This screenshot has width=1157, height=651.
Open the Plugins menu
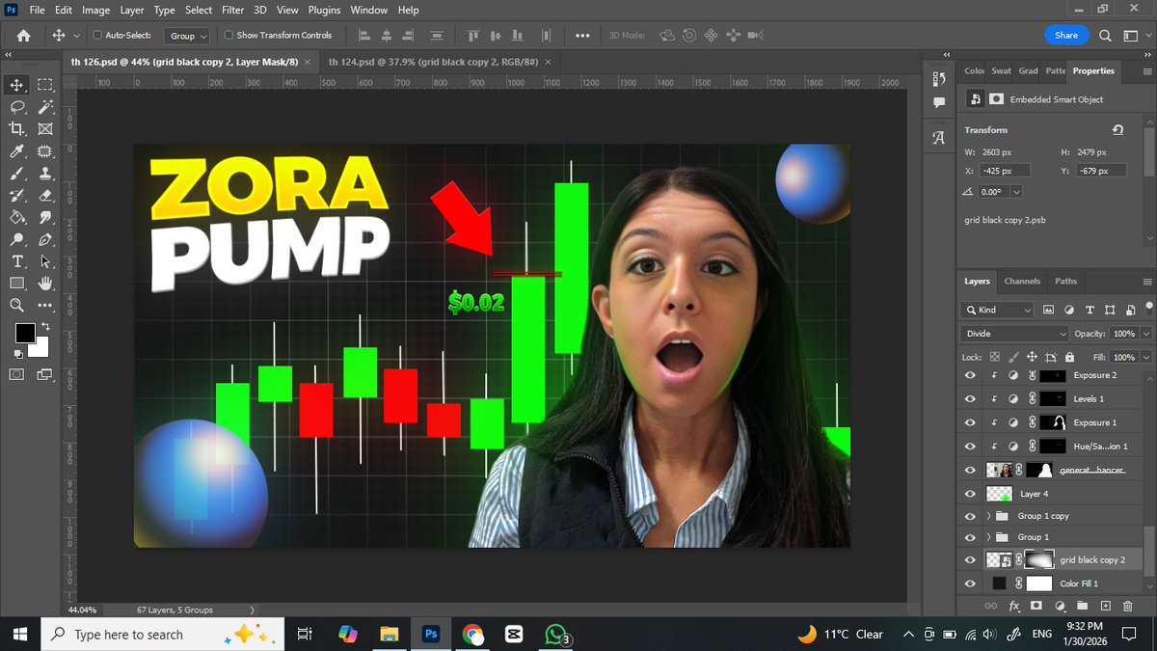324,10
